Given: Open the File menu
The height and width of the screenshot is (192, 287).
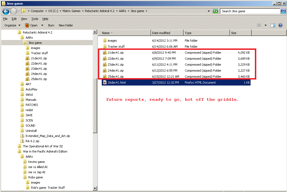Looking at the screenshot, I should (x=5, y=19).
